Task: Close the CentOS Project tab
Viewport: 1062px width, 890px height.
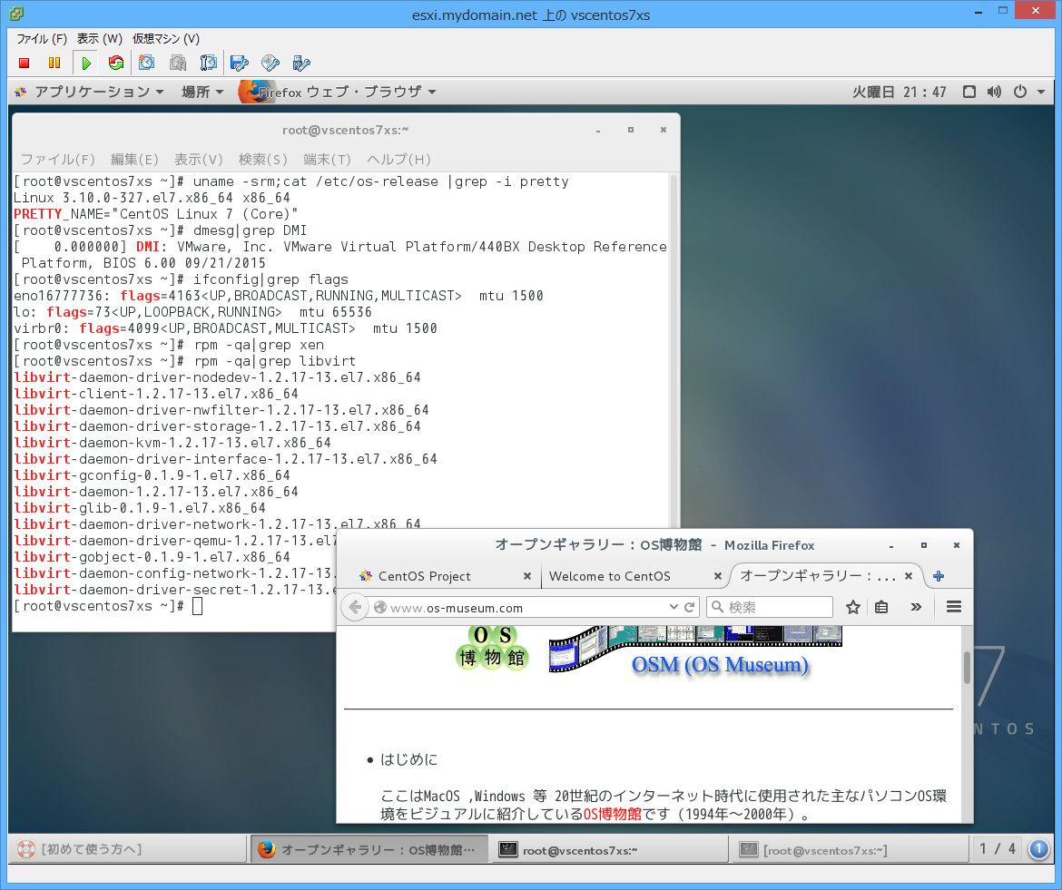Action: point(527,576)
